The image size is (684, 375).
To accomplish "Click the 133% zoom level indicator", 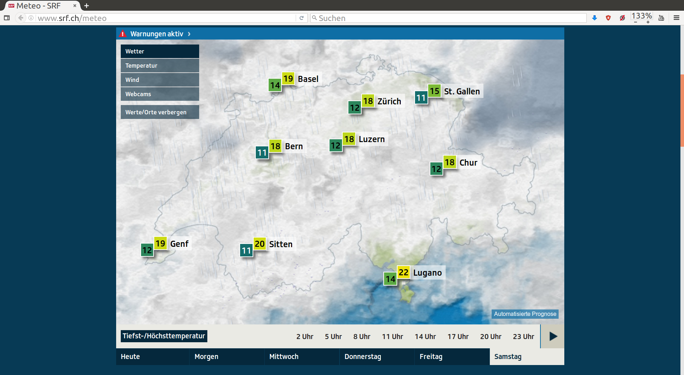I will [x=642, y=16].
